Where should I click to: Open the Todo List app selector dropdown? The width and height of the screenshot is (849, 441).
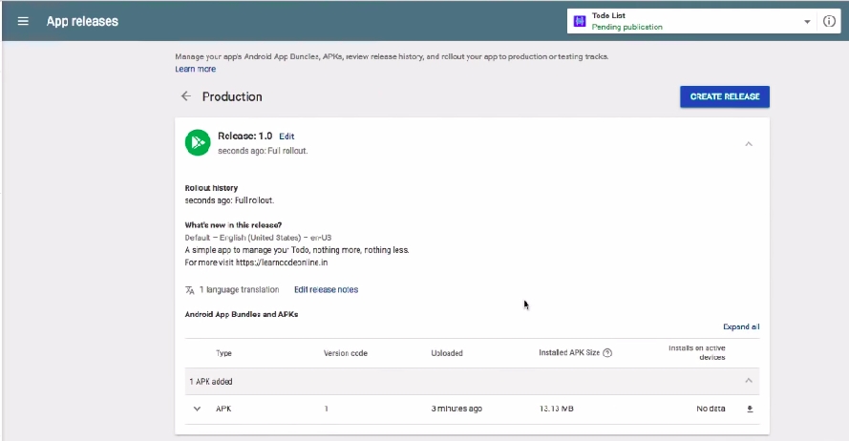[x=807, y=21]
